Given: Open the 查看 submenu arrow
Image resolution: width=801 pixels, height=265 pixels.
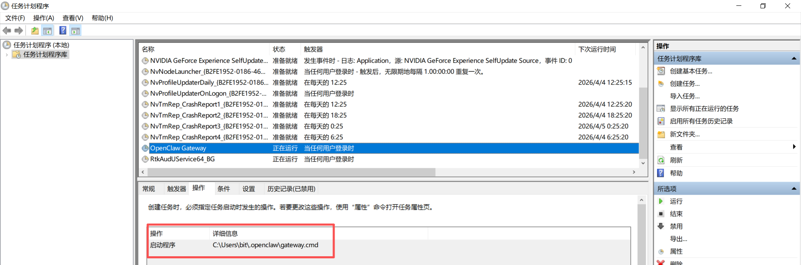Looking at the screenshot, I should pos(794,147).
